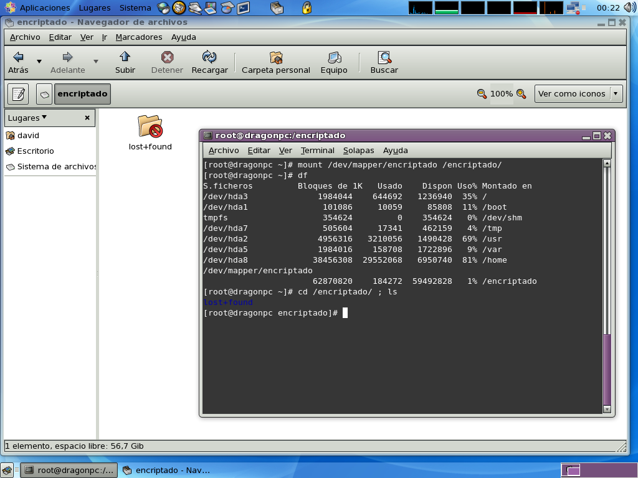Open the Solapas menu in the terminal
The width and height of the screenshot is (638, 478).
358,150
